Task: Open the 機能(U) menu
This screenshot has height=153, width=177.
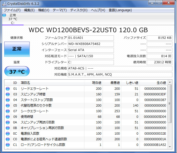Action: pyautogui.click(x=44, y=10)
